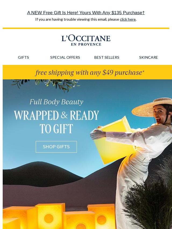Open the "A NEW Free Gift Is Here" preheader link
Viewport: 172px width, 229px height.
[x=86, y=13]
